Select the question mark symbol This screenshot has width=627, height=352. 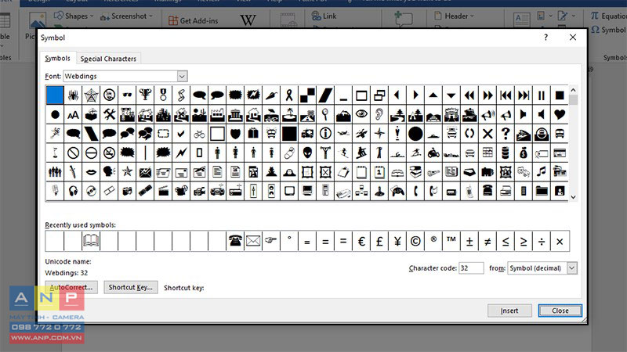pos(506,134)
